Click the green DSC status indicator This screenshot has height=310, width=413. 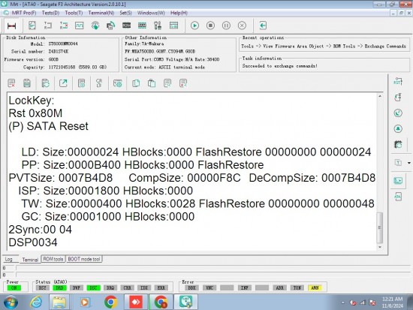coord(94,288)
